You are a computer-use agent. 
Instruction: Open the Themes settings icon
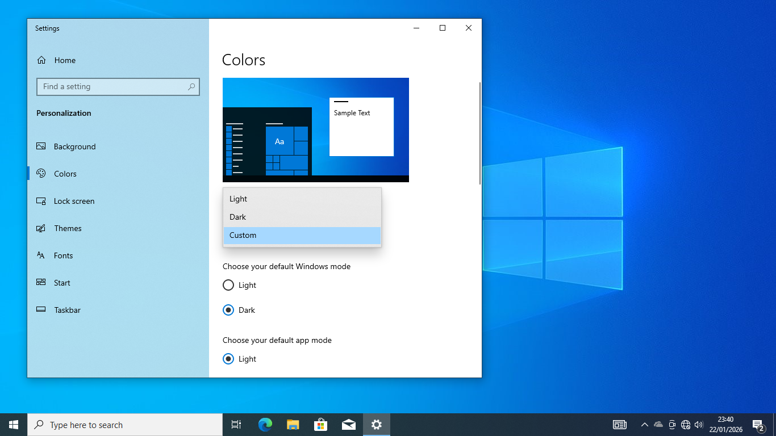pyautogui.click(x=41, y=228)
